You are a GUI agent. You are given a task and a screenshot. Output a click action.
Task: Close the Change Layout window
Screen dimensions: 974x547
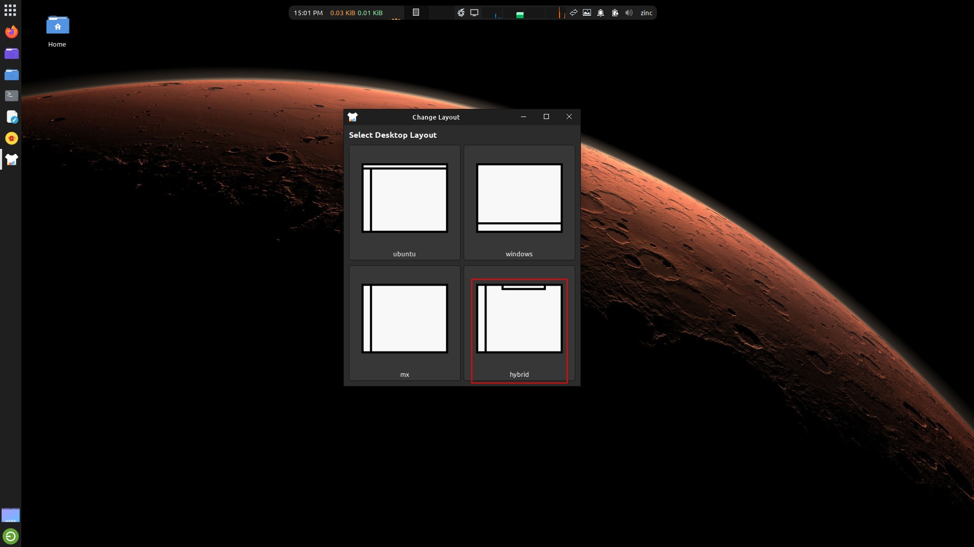(x=569, y=116)
